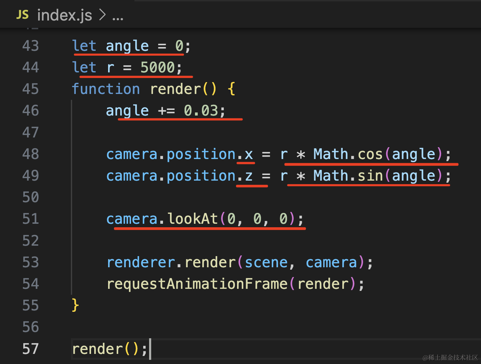
Task: Click the breadcrumb chevron after index.js
Action: (x=102, y=15)
